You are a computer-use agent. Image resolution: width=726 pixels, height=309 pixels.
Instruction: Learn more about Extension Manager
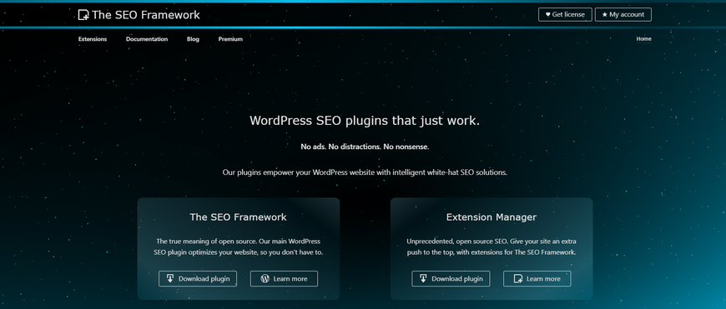[x=537, y=278]
